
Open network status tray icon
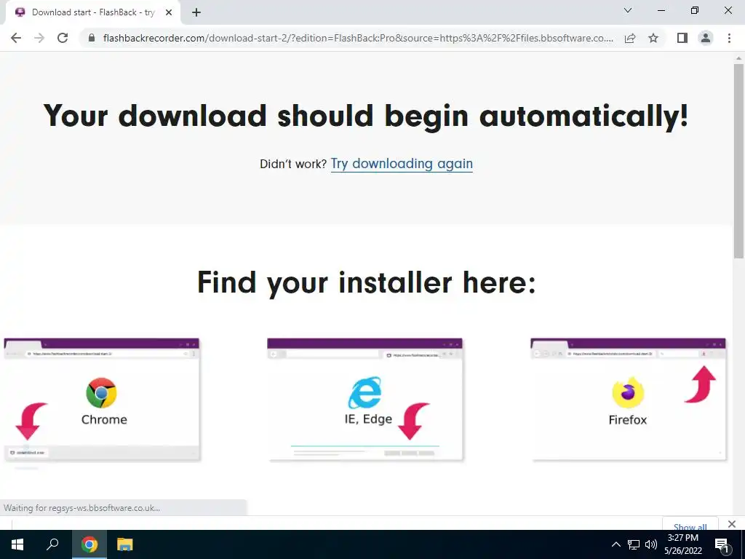pyautogui.click(x=634, y=544)
